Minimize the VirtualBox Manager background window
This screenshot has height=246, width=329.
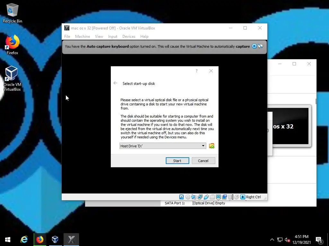point(280,64)
